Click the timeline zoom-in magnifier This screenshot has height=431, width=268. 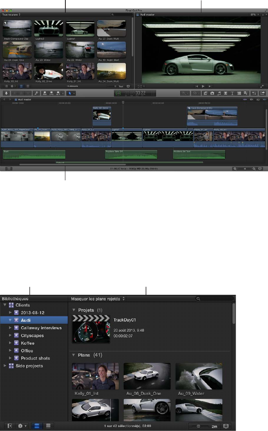[254, 169]
